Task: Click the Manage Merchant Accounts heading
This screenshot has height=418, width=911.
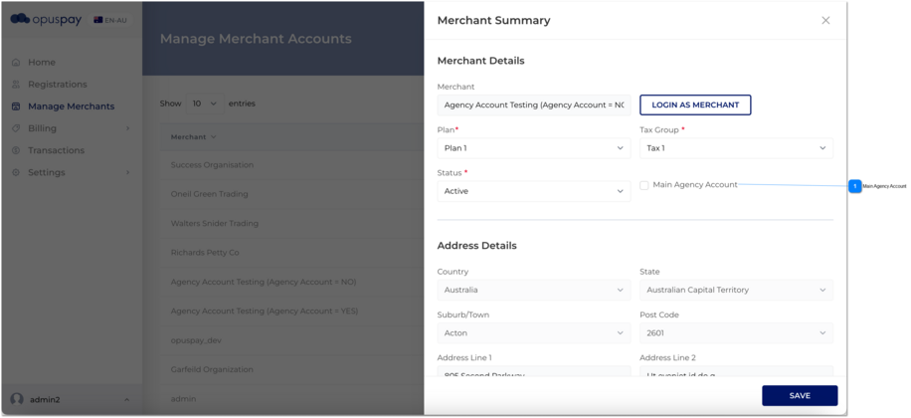Action: pos(256,39)
